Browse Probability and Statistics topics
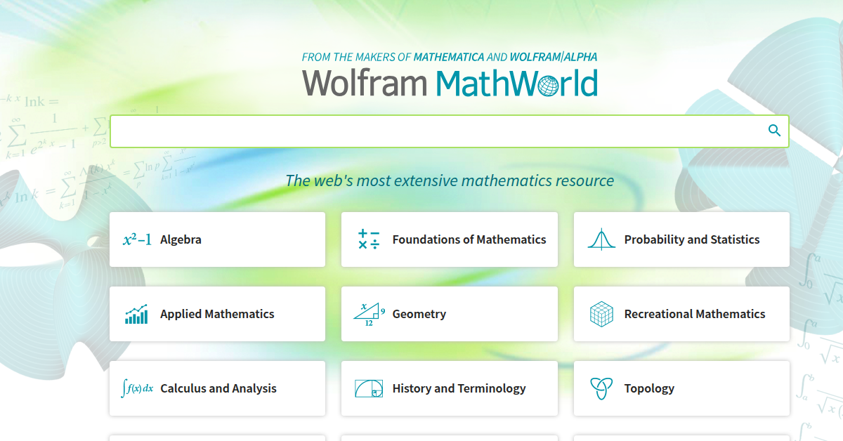843x441 pixels. [692, 239]
